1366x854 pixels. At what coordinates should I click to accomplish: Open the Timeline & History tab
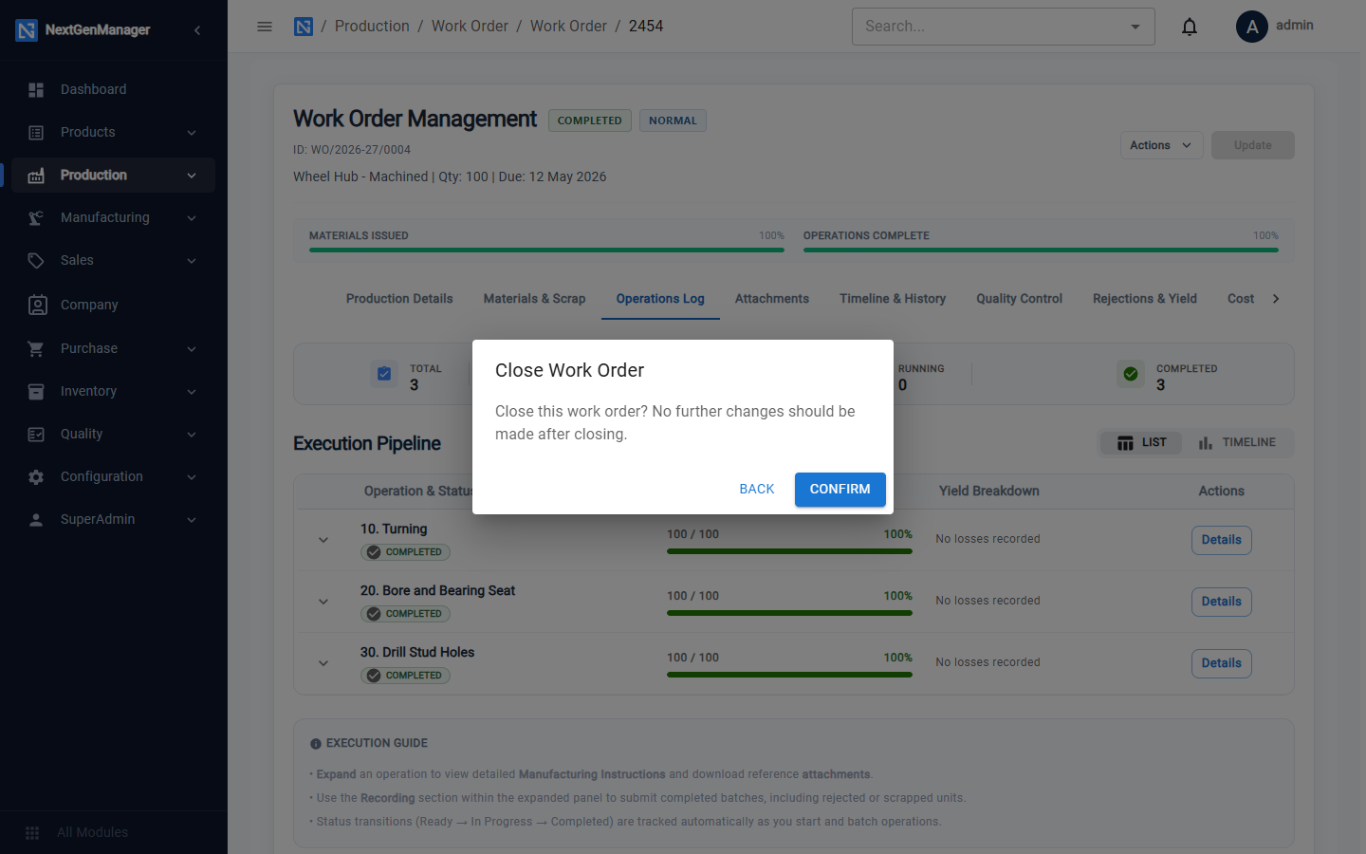[893, 299]
